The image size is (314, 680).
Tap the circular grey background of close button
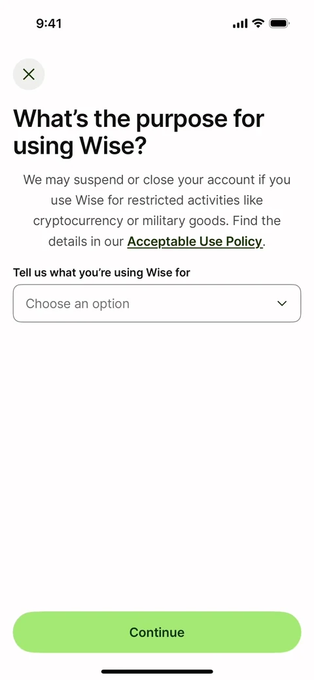click(x=29, y=75)
